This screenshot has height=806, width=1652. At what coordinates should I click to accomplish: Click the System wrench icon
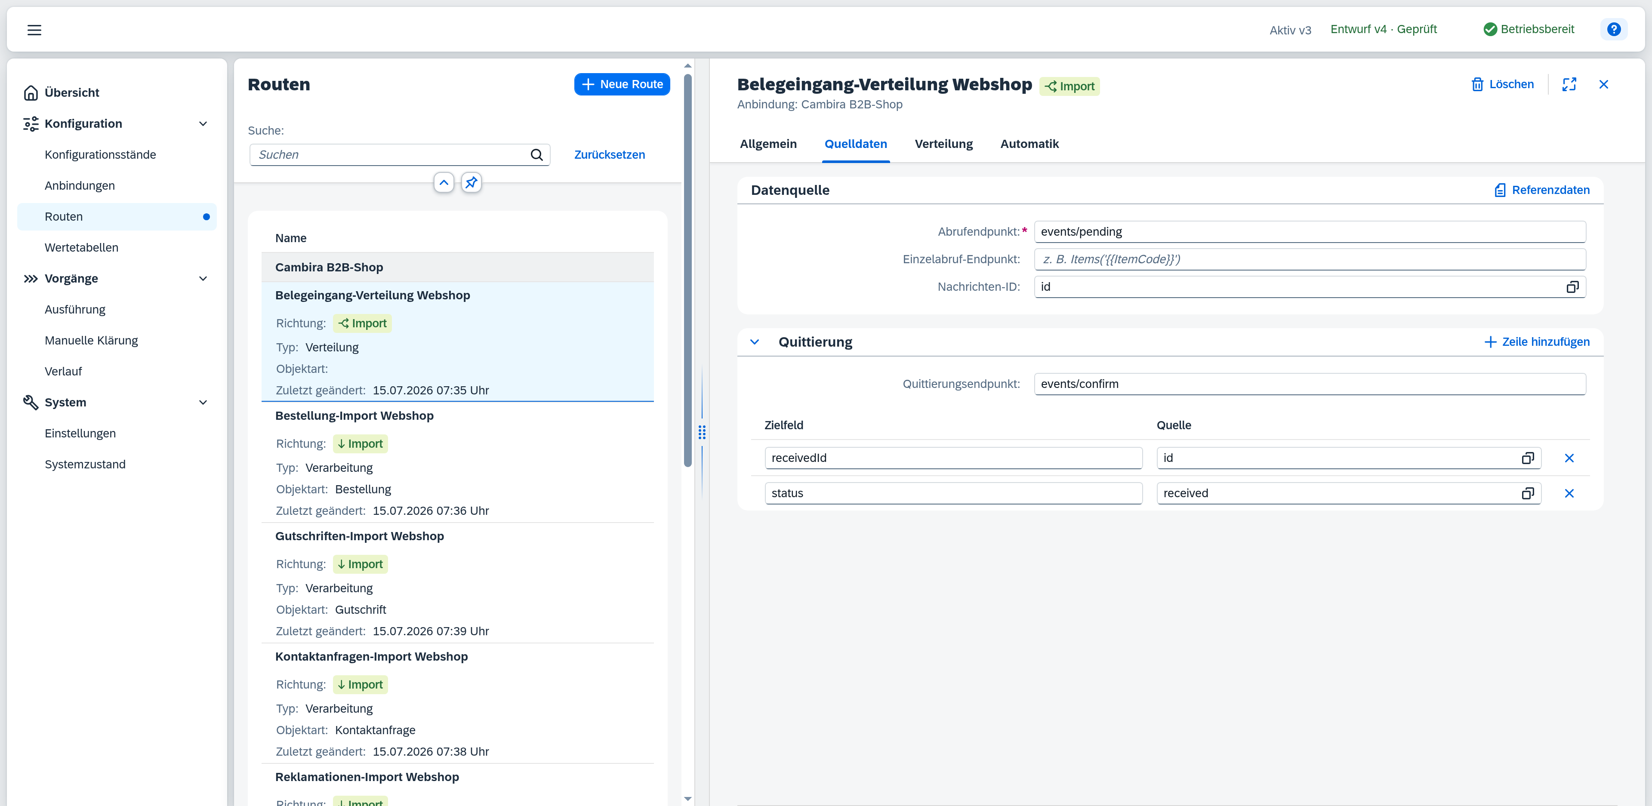pyautogui.click(x=31, y=403)
